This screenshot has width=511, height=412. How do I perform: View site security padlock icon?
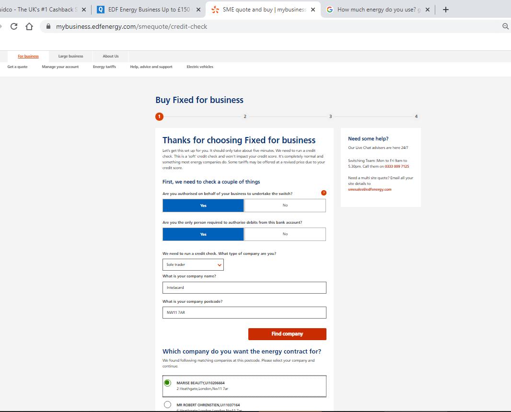48,26
